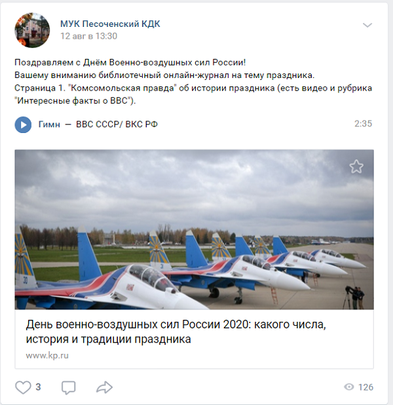
Task: Click the greeting line Поздравляем с Днём Военно-воздушных сил
Action: point(130,62)
